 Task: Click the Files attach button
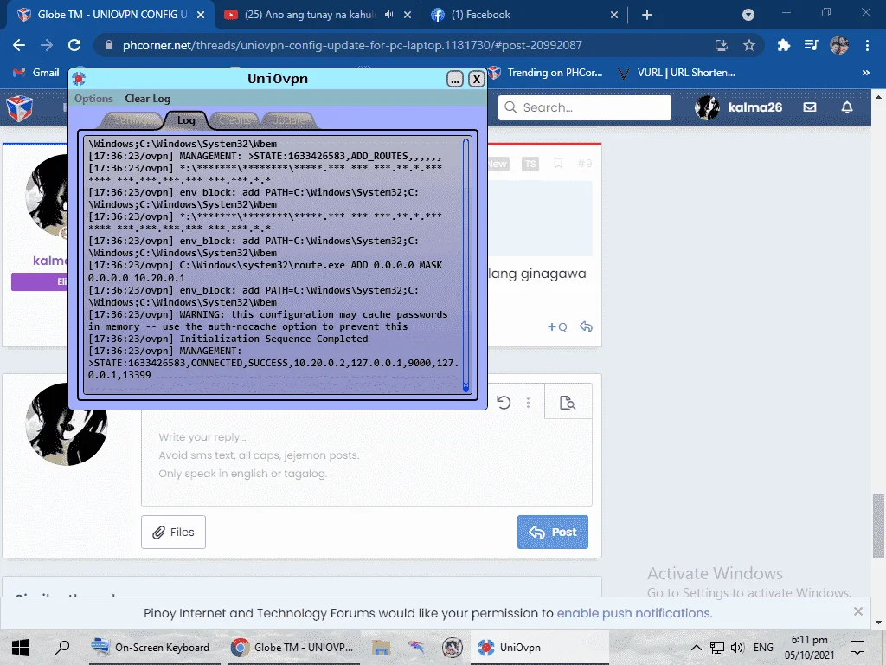pos(173,533)
